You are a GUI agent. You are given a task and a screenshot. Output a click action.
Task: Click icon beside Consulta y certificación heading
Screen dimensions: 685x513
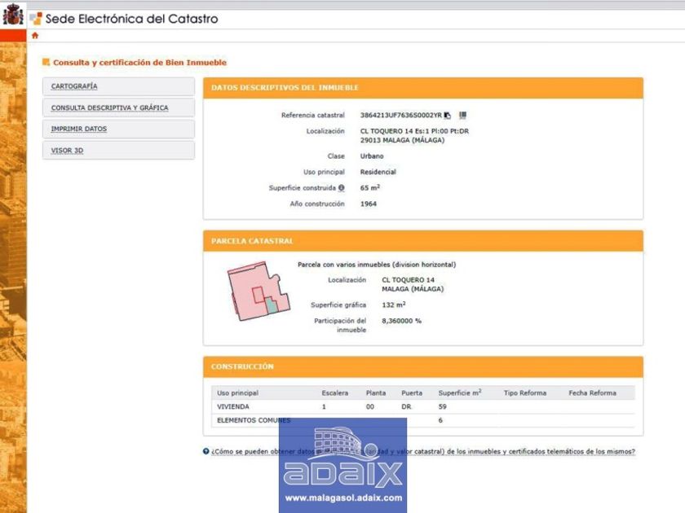(46, 62)
